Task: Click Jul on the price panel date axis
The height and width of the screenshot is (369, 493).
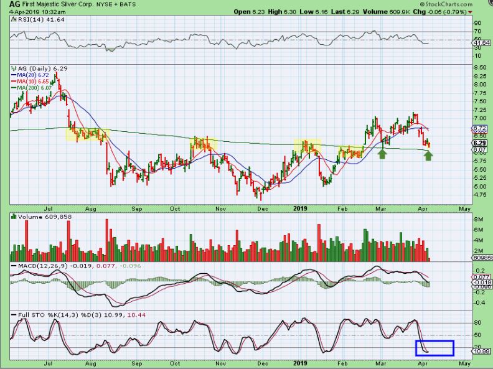Action: tap(48, 208)
